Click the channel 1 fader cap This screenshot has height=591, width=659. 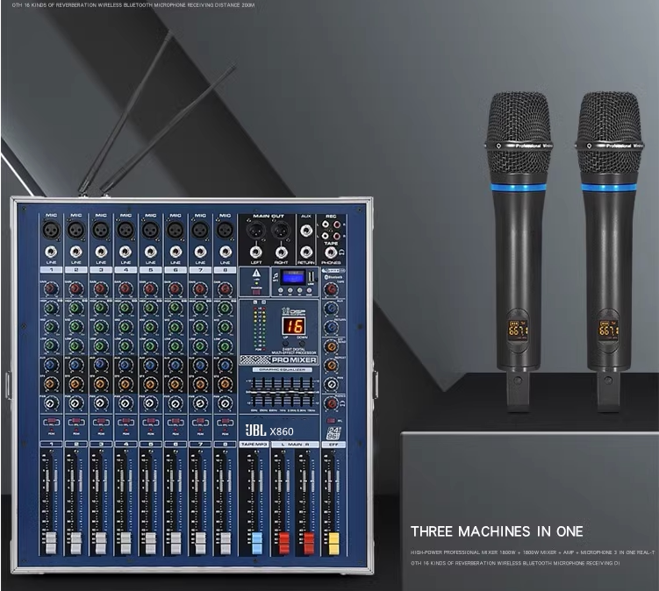51,542
